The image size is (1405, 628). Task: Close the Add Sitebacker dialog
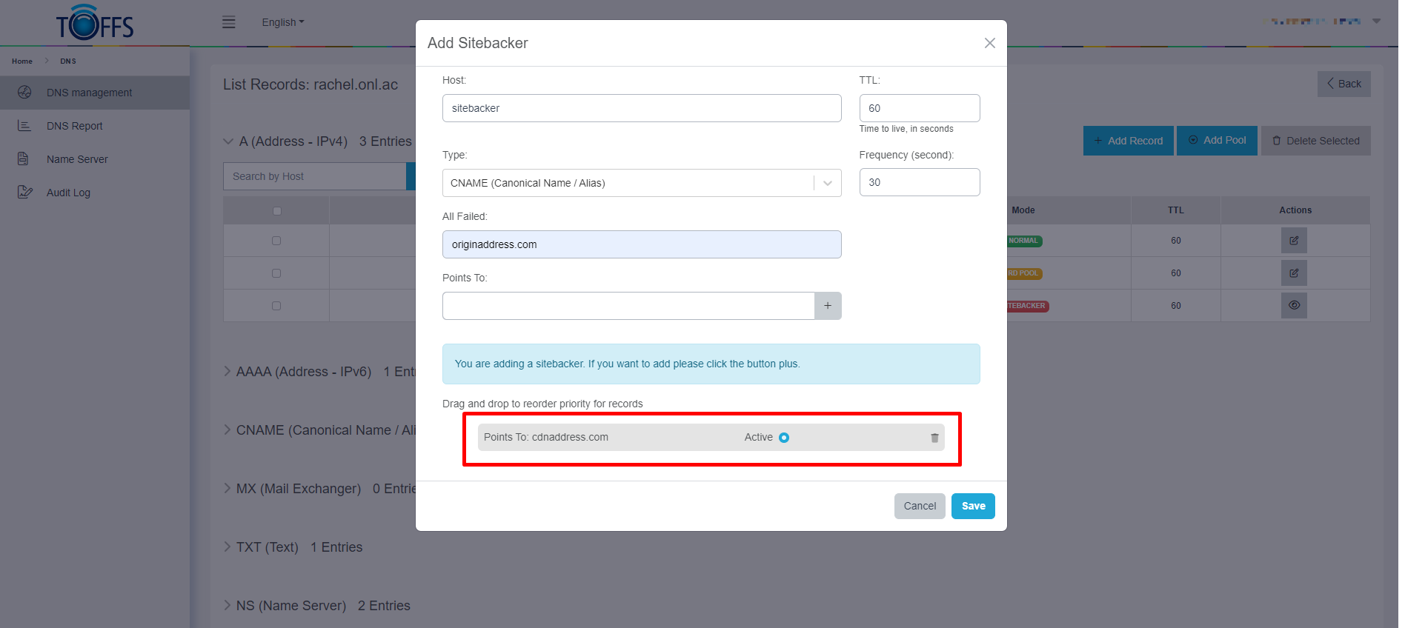click(x=989, y=43)
